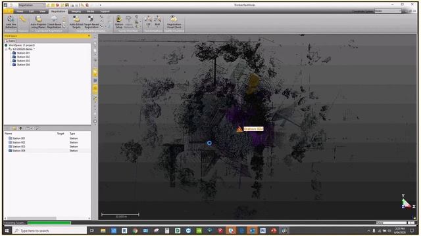Switch to the Support ribbon tab
Screen dimensions: 421x236
pos(105,11)
